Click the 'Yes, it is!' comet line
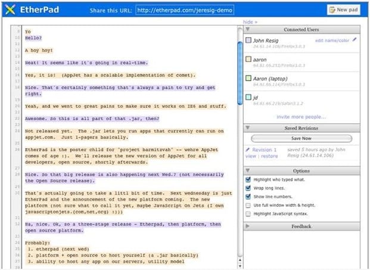Image resolution: width=370 pixels, height=270 pixels. point(110,75)
